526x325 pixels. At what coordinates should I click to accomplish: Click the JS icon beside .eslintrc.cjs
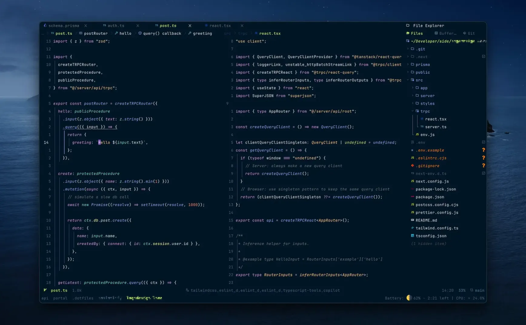[412, 158]
